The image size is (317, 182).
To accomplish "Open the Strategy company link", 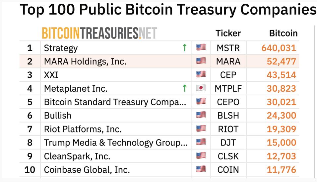I will (x=61, y=48).
